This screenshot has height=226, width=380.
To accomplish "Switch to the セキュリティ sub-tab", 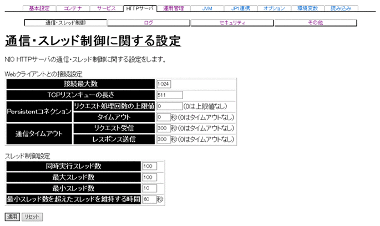I will click(x=232, y=23).
